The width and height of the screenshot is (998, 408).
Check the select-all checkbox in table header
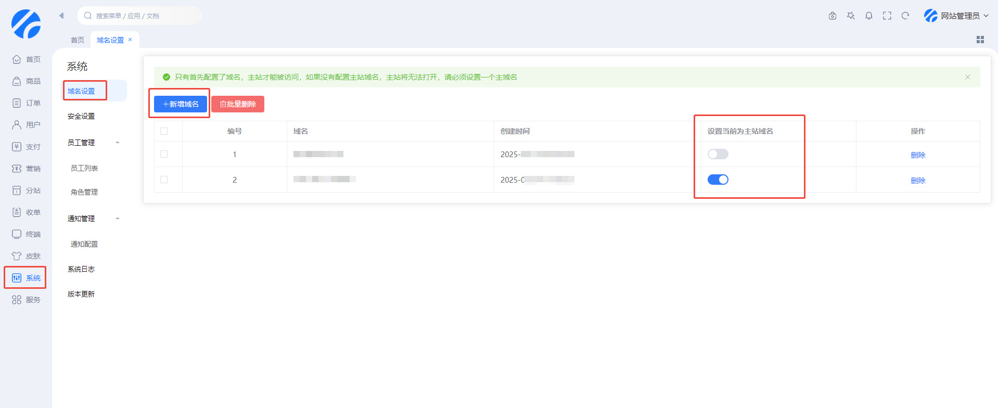(164, 131)
